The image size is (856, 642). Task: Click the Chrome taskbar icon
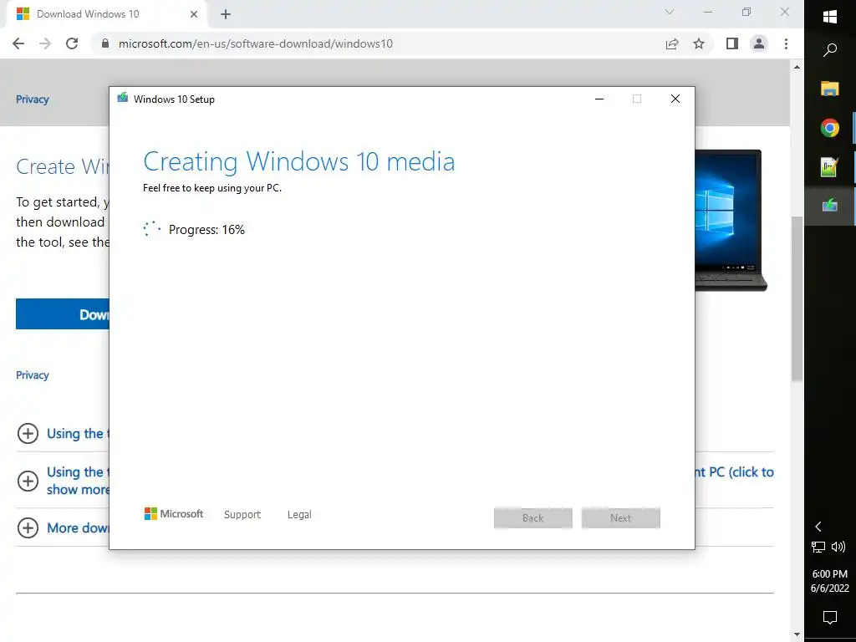pos(830,128)
